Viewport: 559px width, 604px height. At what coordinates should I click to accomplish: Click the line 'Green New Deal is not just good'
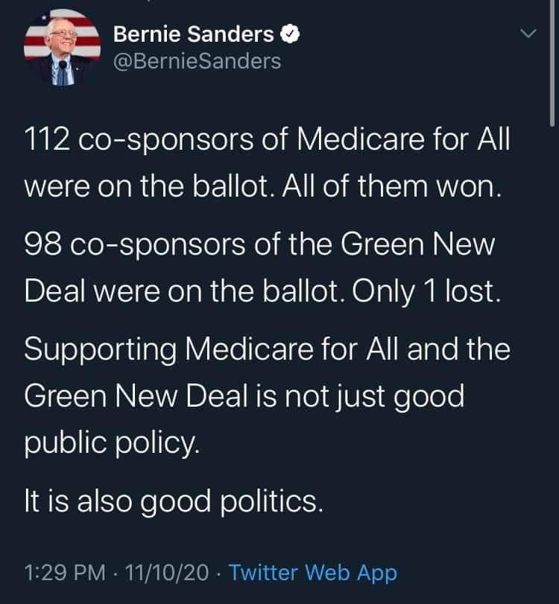pyautogui.click(x=244, y=396)
